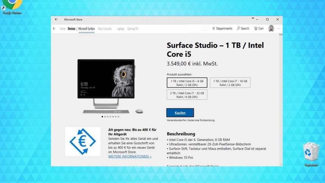This screenshot has height=183, width=325.
Task: Click 'Versandkostenfrei. Kostenlose Rücksendung.' text
Action: (x=191, y=120)
